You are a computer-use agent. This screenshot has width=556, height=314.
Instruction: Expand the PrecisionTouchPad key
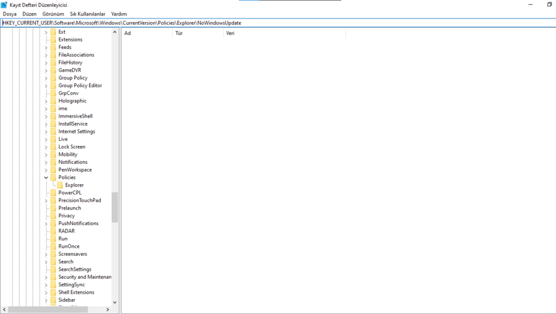pos(46,200)
